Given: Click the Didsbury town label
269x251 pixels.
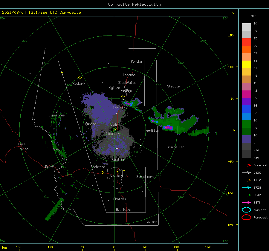Looking at the screenshot, I should click(113, 134).
